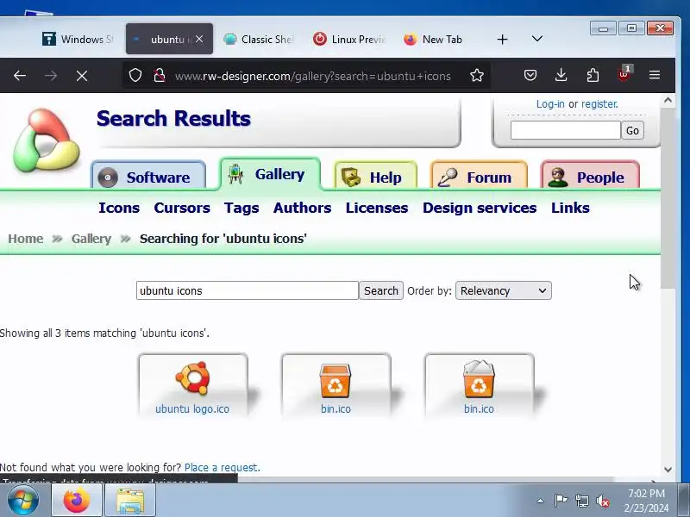Click the Firefox taskbar icon
Image resolution: width=690 pixels, height=517 pixels.
[x=77, y=500]
